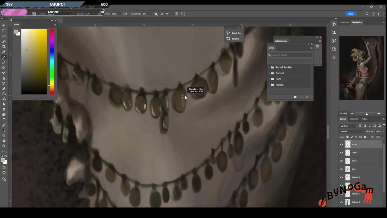Hide the acces layer
Viewport: 387px width, 218px height.
(342, 144)
